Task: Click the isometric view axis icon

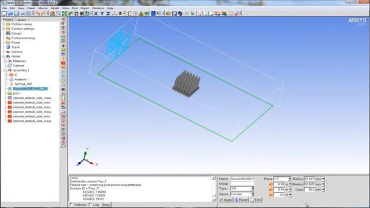Action: click(x=114, y=14)
